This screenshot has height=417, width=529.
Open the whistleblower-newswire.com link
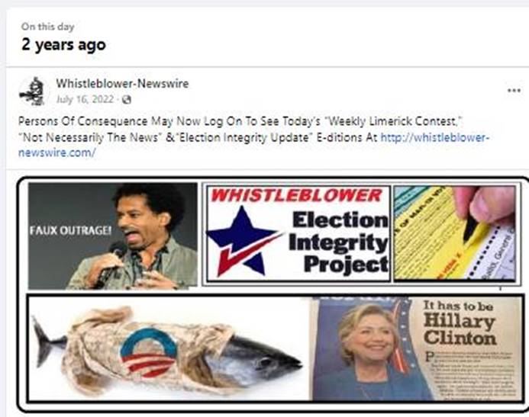pos(253,145)
